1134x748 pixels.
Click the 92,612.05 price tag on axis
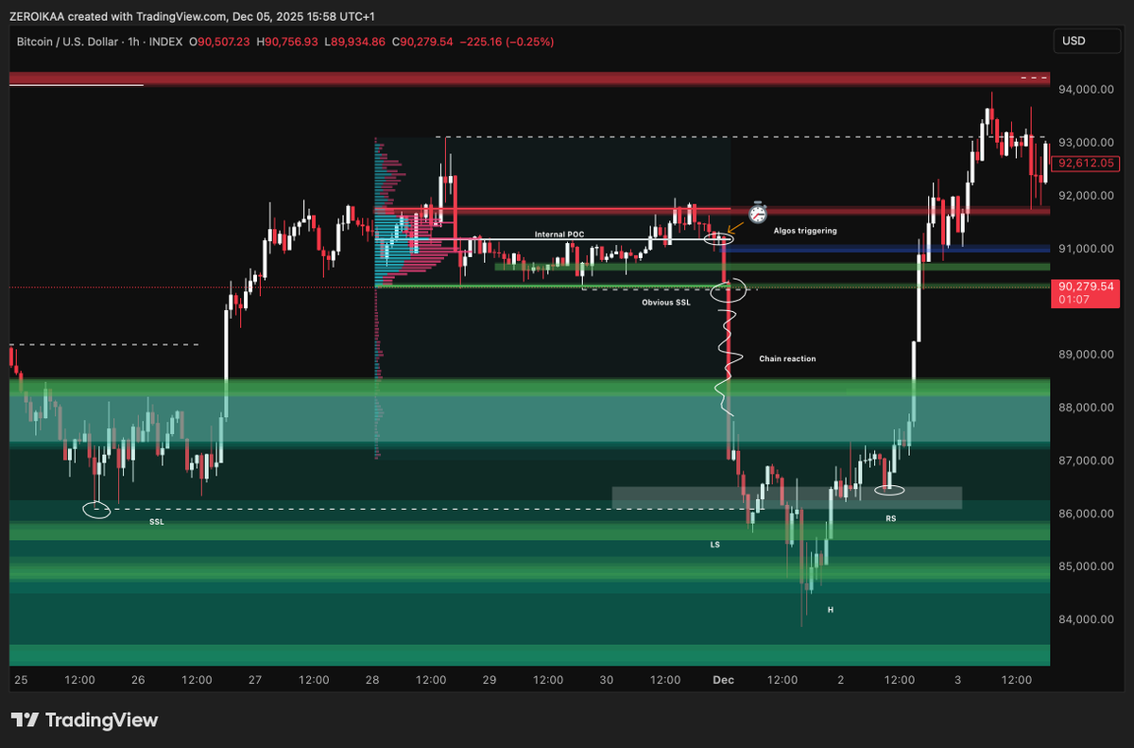(x=1088, y=163)
